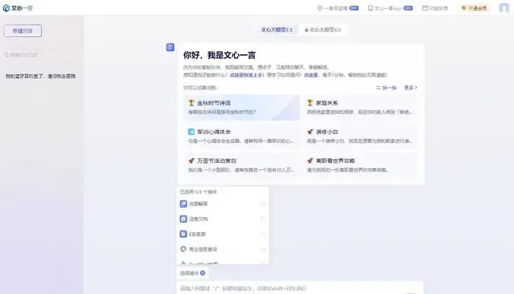Image resolution: width=514 pixels, height=294 pixels.
Task: Click the search magnifier icon in sidebar
Action: (x=6, y=55)
